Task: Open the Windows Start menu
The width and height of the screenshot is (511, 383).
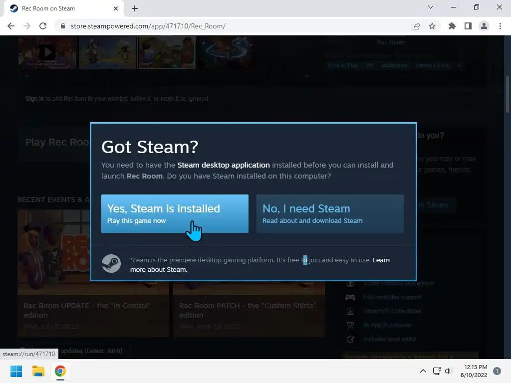Action: point(16,371)
